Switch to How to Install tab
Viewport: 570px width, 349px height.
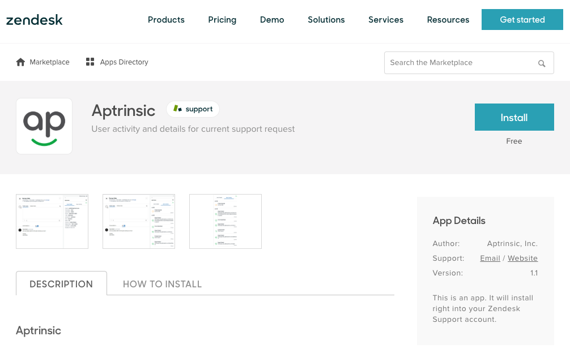pyautogui.click(x=162, y=284)
